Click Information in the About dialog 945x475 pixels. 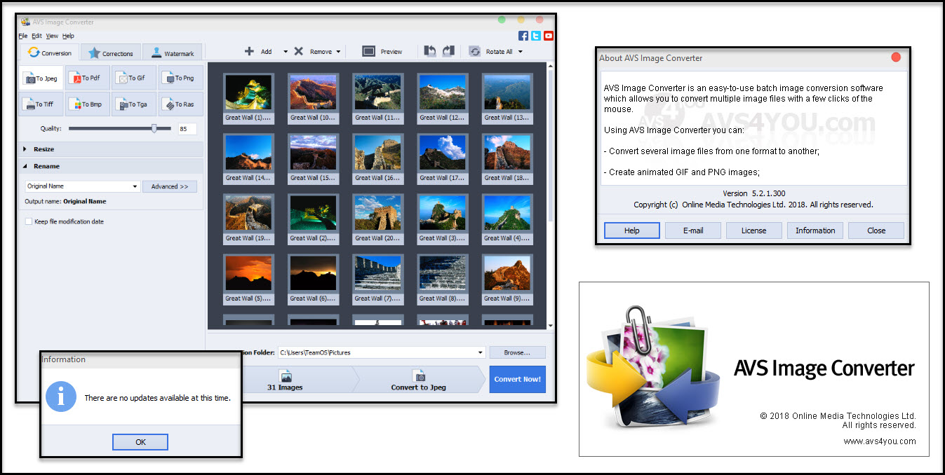815,230
